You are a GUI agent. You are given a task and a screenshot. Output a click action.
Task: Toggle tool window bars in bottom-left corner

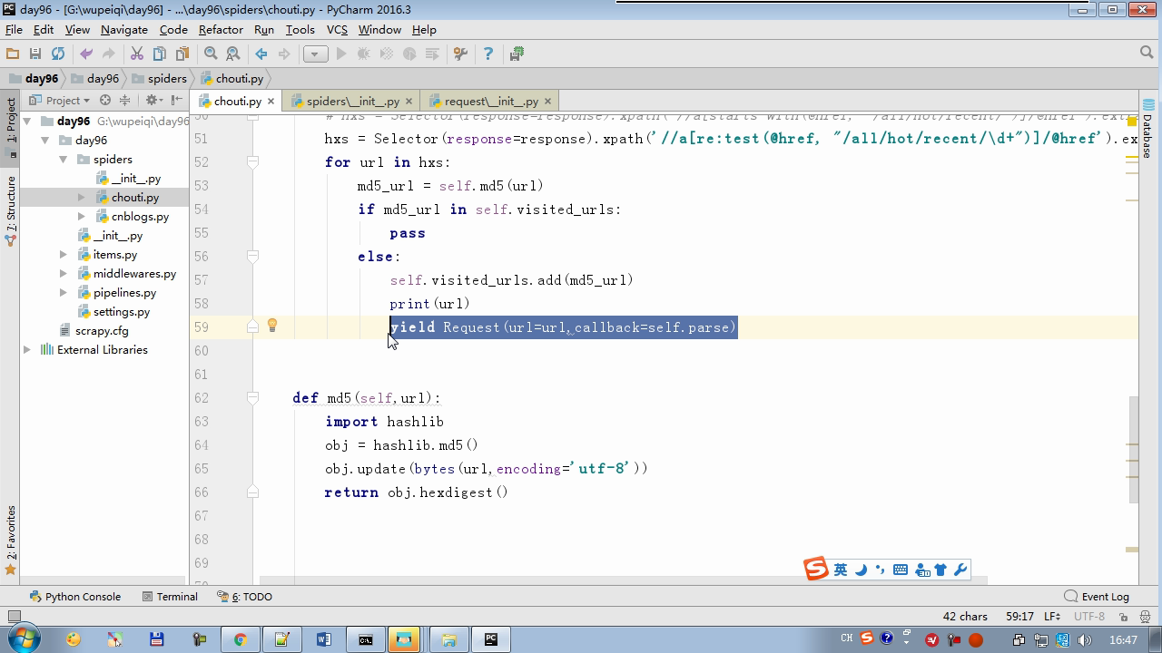tap(13, 617)
